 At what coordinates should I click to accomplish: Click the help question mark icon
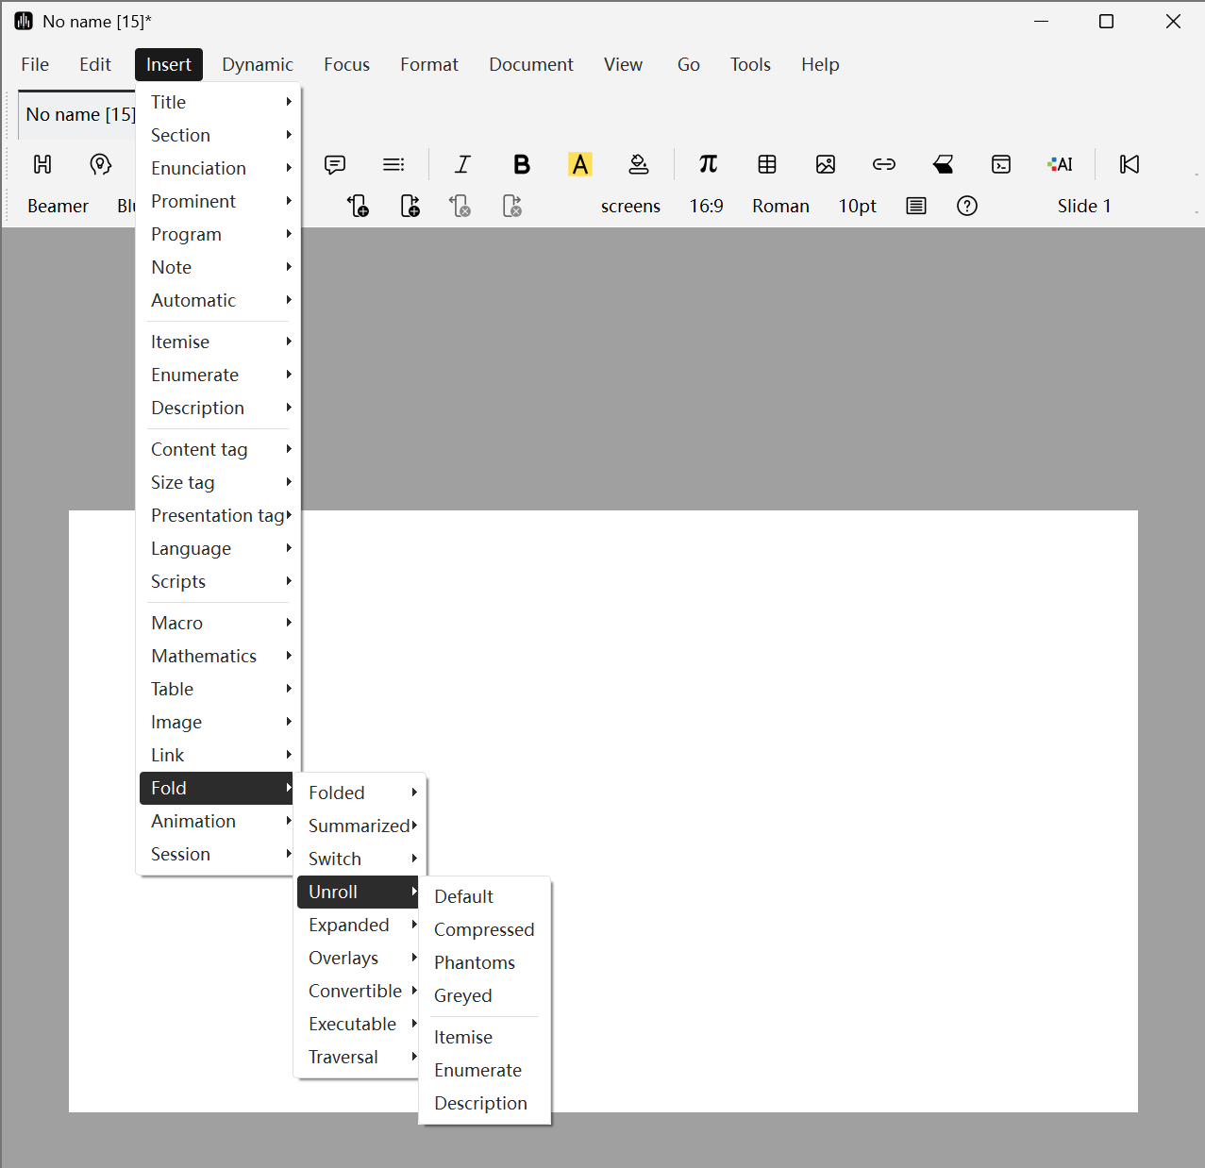click(967, 206)
